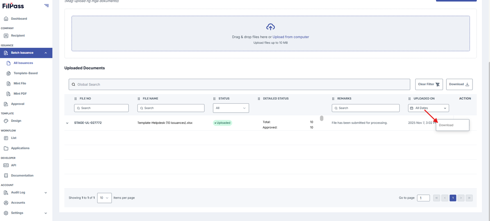
Task: Go to the next page of results
Action: pos(461,198)
